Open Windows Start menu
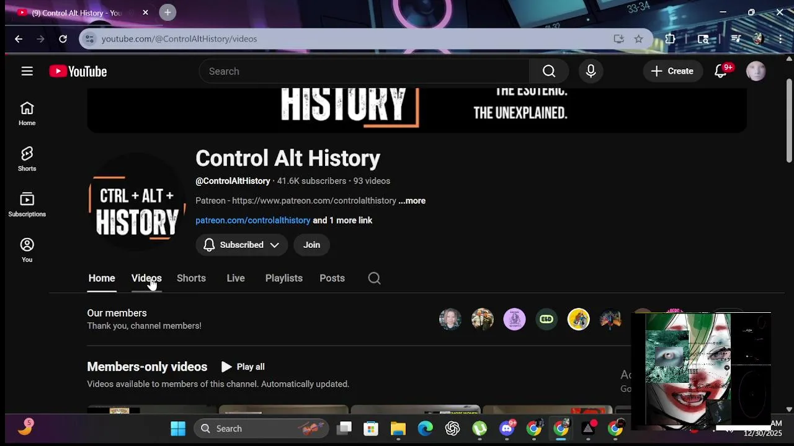 point(178,429)
